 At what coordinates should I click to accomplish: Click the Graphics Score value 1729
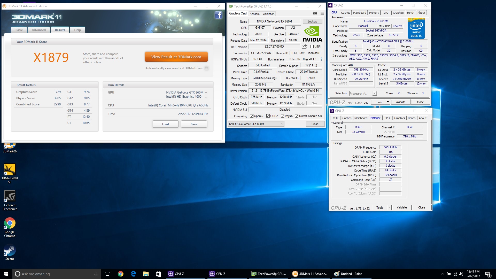tap(57, 92)
